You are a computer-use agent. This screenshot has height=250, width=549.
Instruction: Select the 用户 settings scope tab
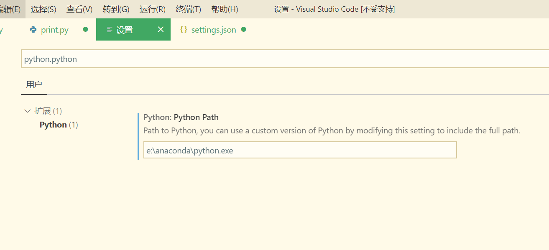34,84
